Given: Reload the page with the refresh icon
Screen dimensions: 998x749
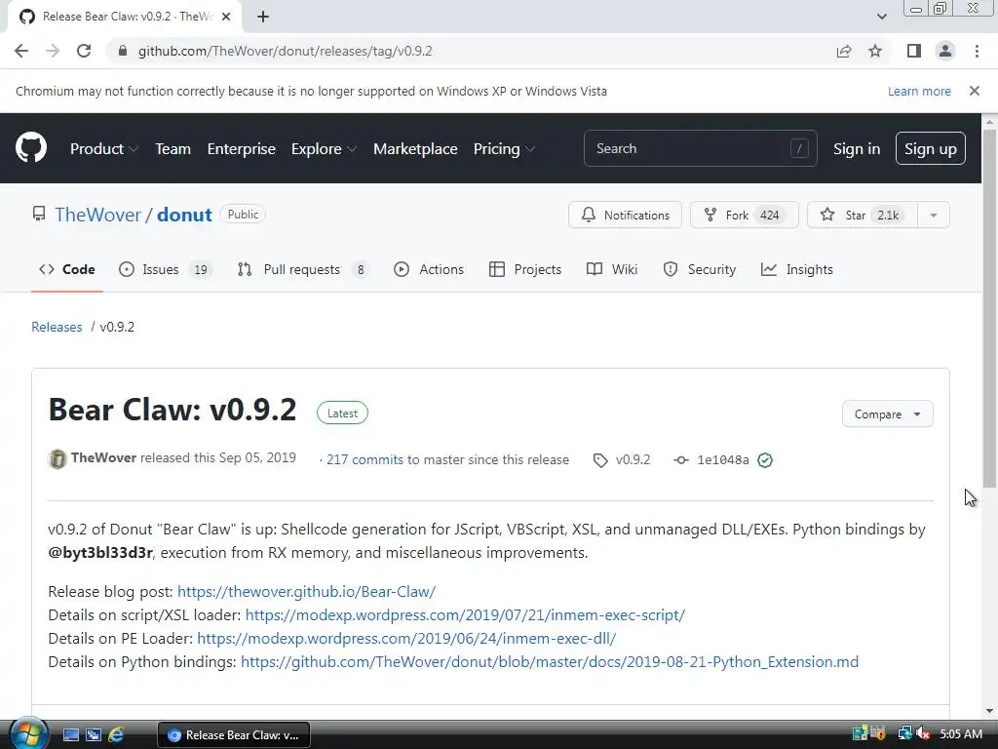Looking at the screenshot, I should (x=84, y=51).
